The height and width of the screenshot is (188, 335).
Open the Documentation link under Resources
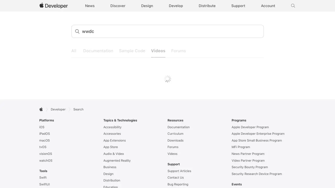[x=178, y=127]
